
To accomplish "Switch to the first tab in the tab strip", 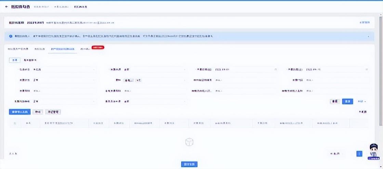I will [x=17, y=49].
